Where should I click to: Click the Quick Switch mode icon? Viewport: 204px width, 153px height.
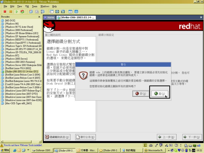point(63,11)
